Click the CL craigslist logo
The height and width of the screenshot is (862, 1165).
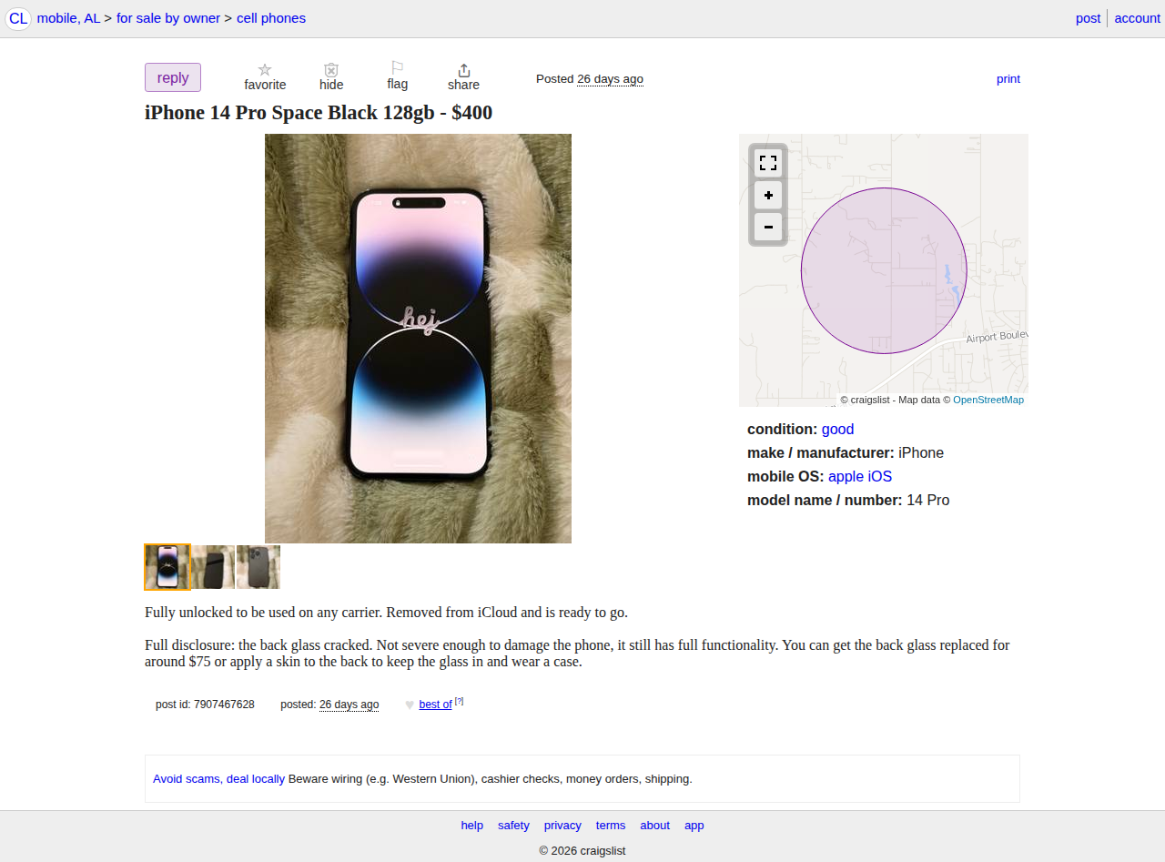pos(18,18)
